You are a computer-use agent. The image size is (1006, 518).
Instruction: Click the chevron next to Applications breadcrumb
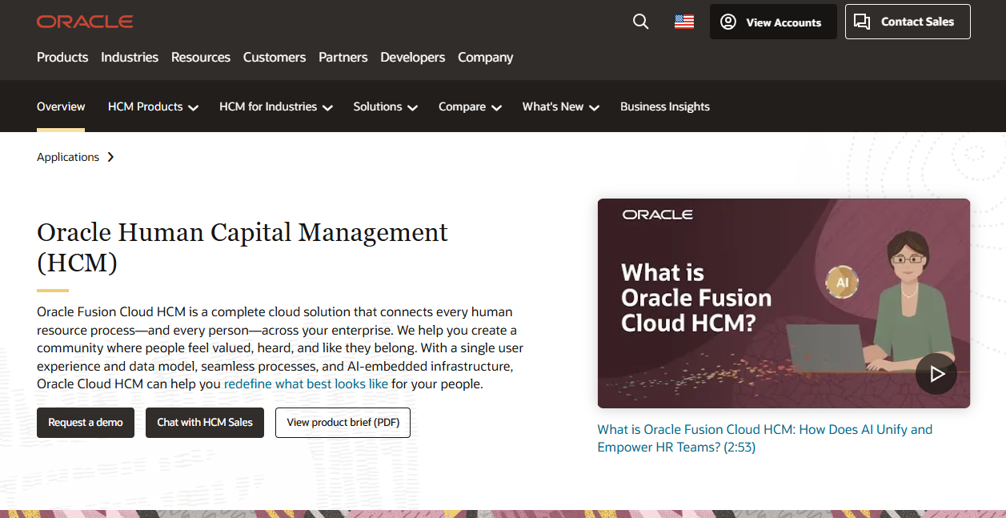(x=111, y=157)
